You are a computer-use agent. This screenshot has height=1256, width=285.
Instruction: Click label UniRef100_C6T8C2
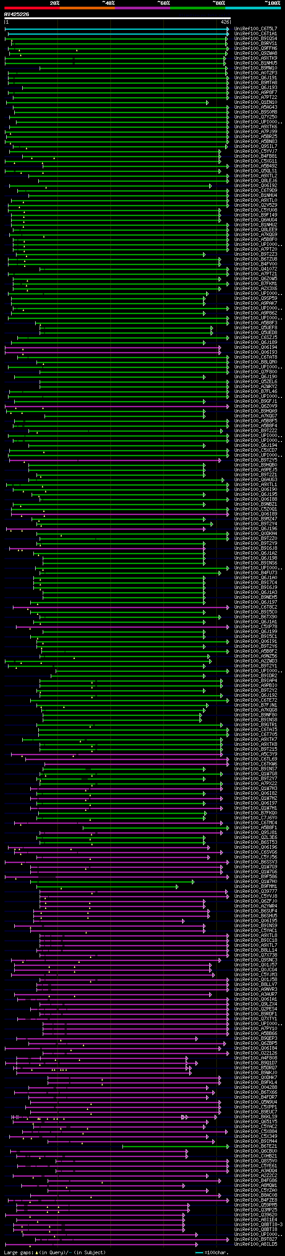click(256, 607)
